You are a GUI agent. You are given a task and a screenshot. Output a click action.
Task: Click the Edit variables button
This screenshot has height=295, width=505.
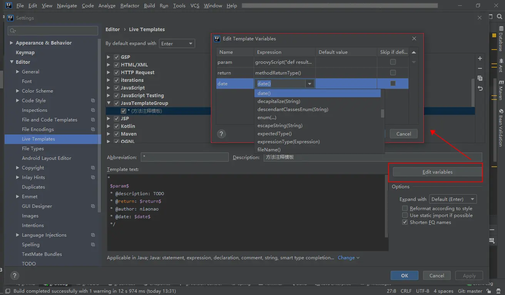pos(437,172)
